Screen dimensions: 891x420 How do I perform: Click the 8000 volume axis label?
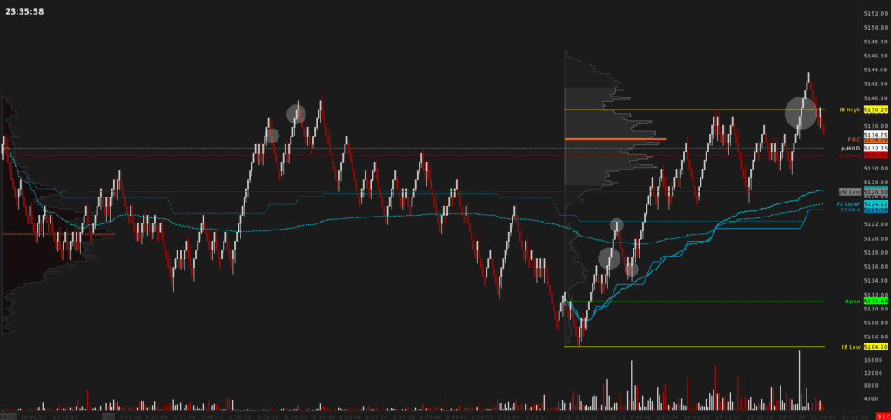click(x=870, y=386)
